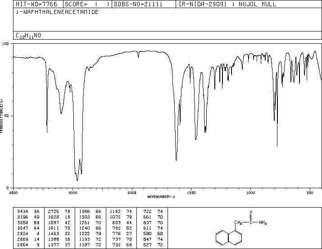Click the 1500 wavenumber axis label
The width and height of the screenshot is (322, 249).
pos(191,193)
